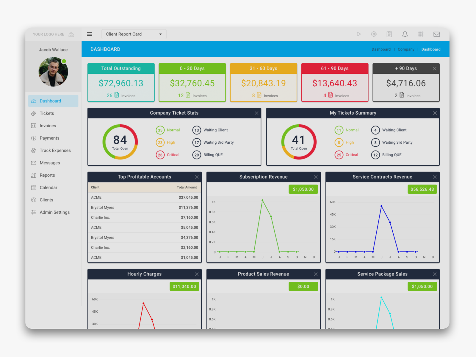Click the clipboard icon in header
Viewport: 476px width, 357px height.
pos(389,34)
